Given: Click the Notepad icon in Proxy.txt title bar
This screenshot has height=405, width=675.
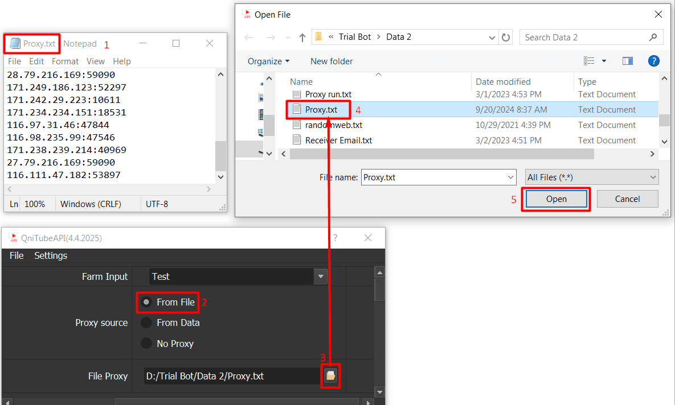Looking at the screenshot, I should 15,43.
